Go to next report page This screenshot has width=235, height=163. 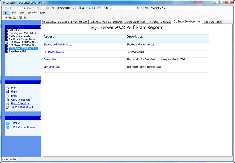click(x=33, y=8)
